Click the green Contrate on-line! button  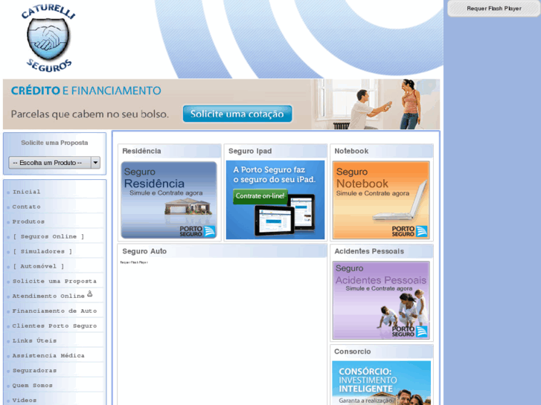[260, 195]
